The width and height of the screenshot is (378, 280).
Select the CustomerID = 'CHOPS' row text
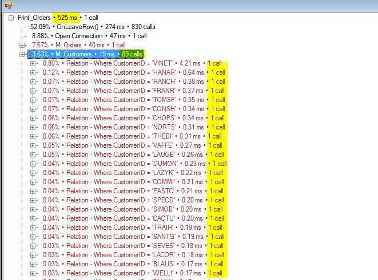[134, 118]
